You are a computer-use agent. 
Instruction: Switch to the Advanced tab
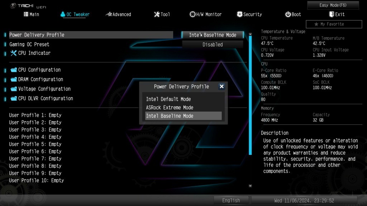pos(118,14)
